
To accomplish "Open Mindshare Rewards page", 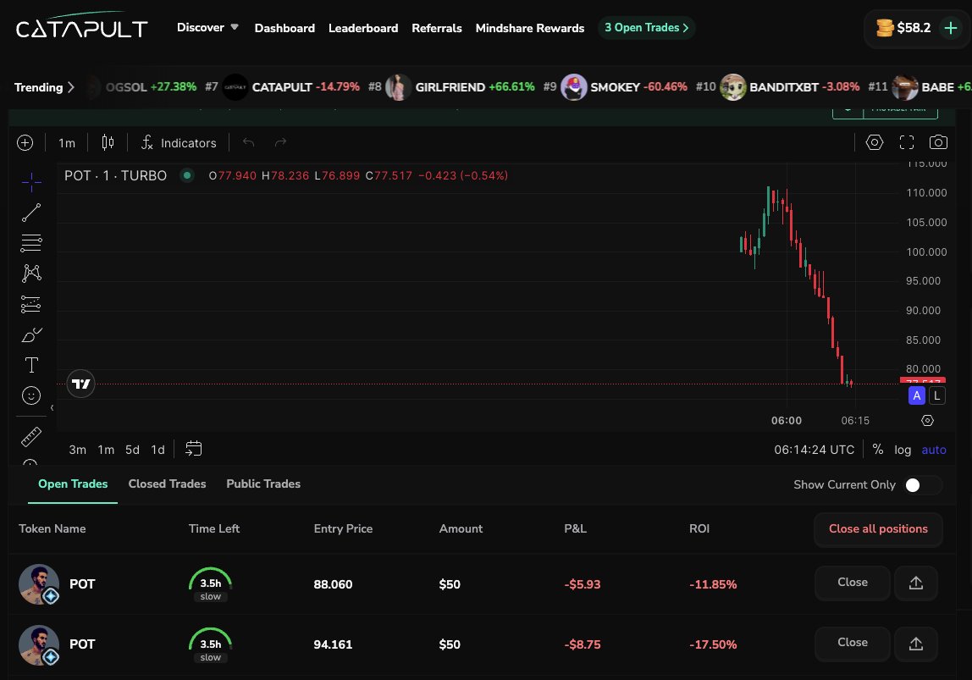I will click(x=530, y=28).
